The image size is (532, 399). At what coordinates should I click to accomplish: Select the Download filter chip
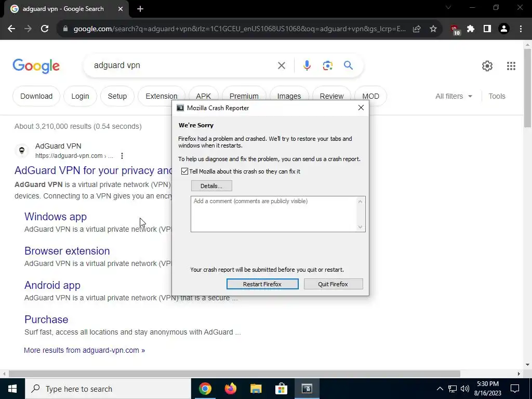pyautogui.click(x=36, y=96)
